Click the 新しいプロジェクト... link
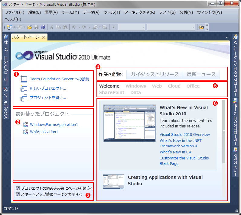Viewport: 241px width, 215px height. tap(48, 88)
